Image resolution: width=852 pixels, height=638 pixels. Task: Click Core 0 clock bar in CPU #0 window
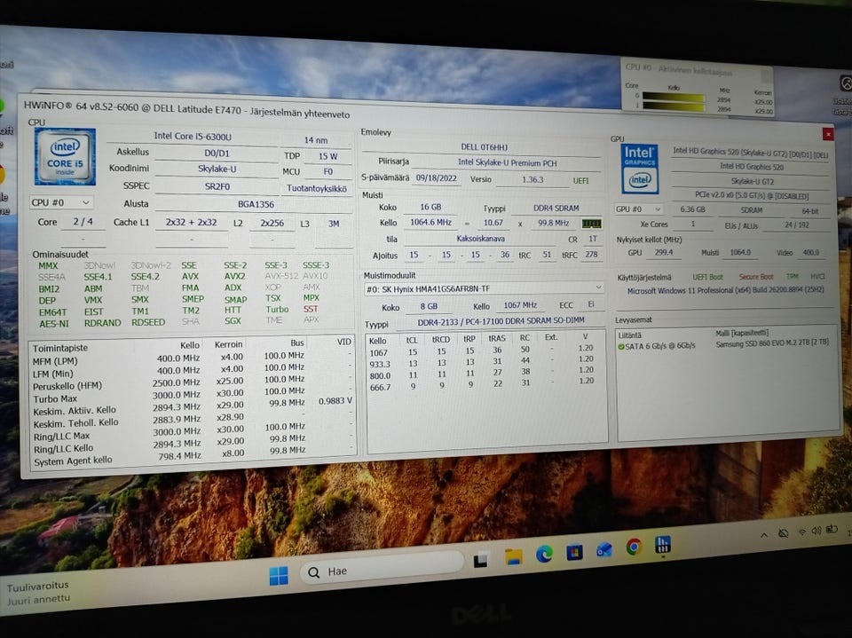click(x=673, y=98)
